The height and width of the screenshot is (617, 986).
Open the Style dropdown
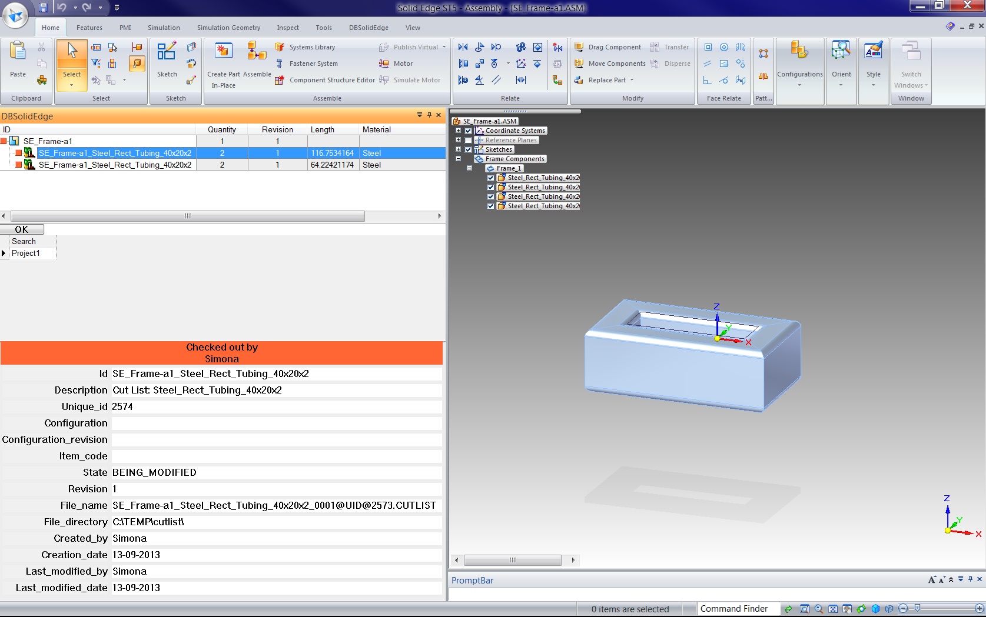873,85
